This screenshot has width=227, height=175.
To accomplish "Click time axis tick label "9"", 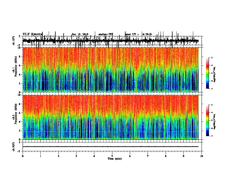I will pos(183,156).
